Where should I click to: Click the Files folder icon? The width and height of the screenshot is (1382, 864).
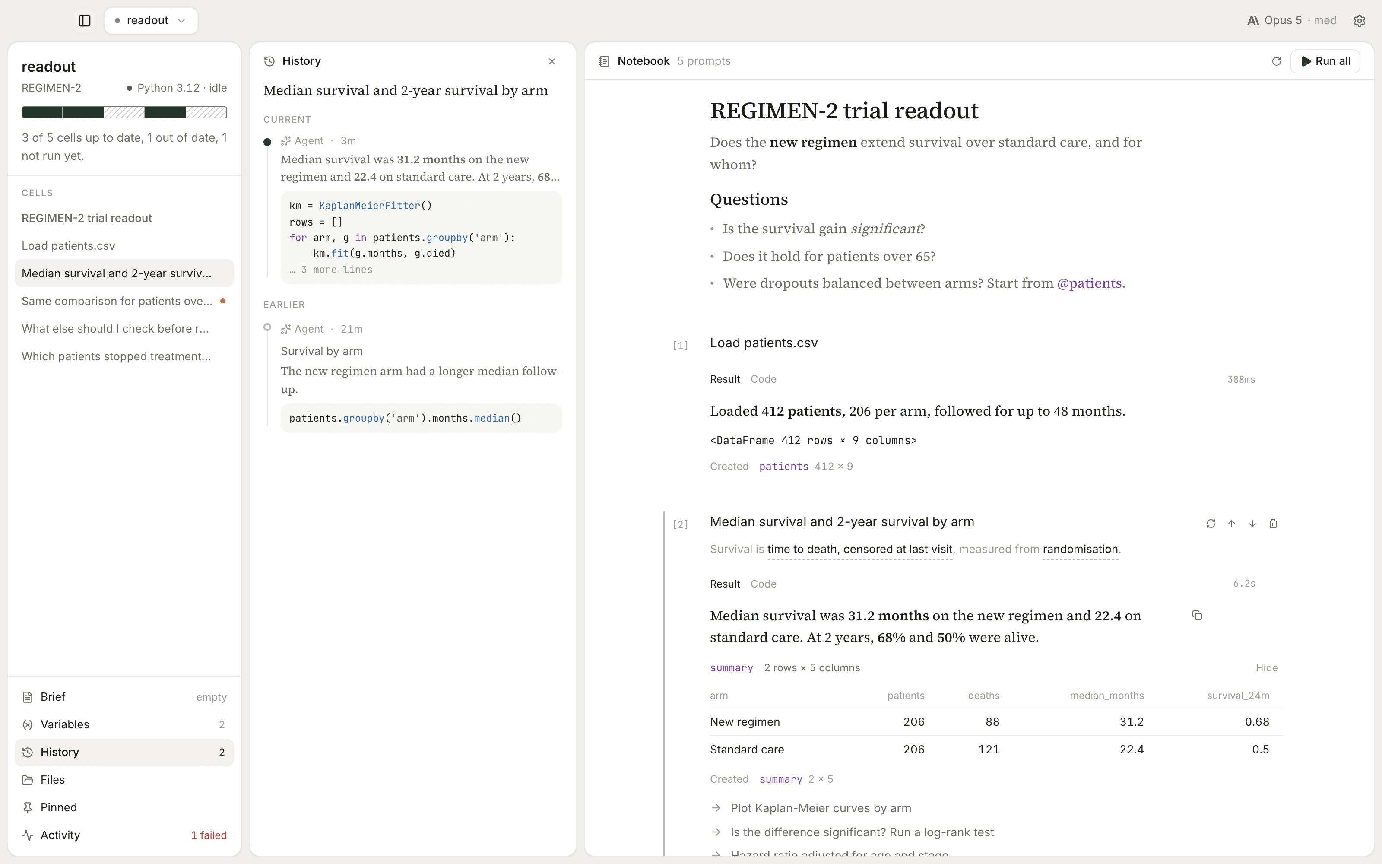pyautogui.click(x=27, y=780)
